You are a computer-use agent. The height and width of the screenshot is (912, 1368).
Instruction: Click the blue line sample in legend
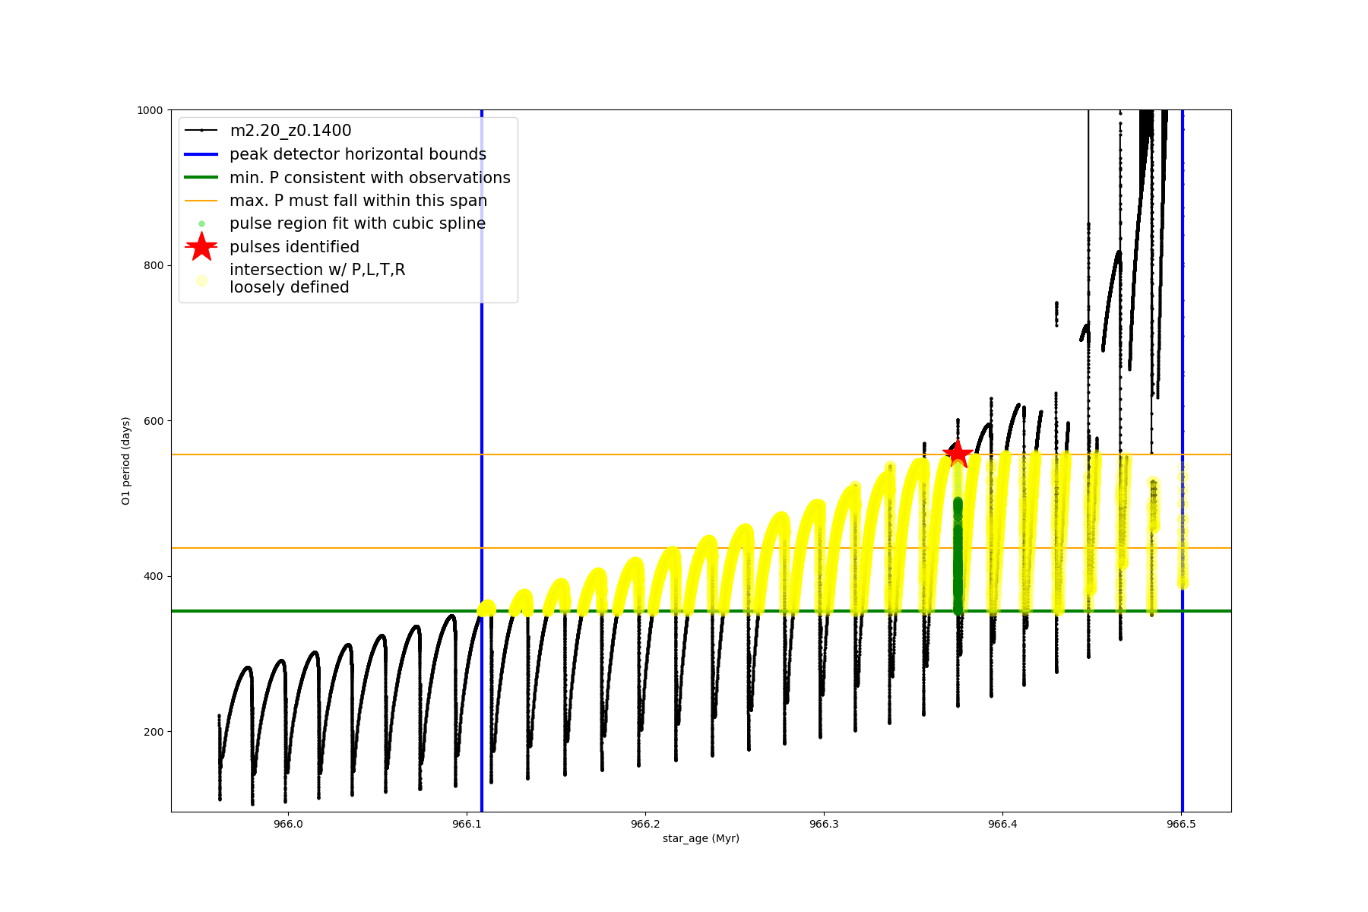(201, 154)
